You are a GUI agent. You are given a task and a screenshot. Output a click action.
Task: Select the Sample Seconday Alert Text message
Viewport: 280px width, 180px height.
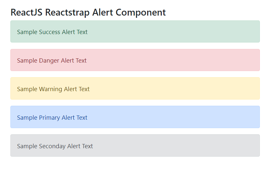coord(55,146)
